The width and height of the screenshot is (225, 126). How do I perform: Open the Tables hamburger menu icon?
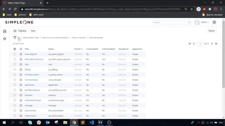coord(15,31)
